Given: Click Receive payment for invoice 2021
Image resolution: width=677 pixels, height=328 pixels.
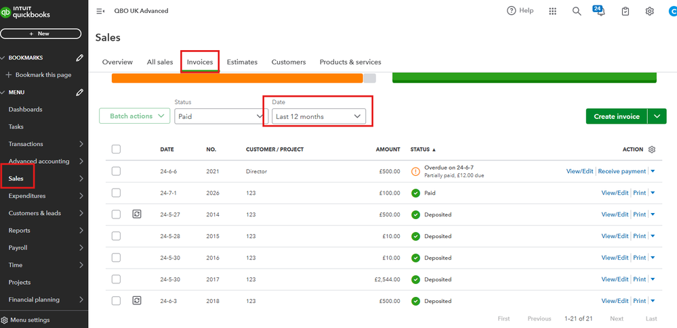Looking at the screenshot, I should click(x=621, y=171).
